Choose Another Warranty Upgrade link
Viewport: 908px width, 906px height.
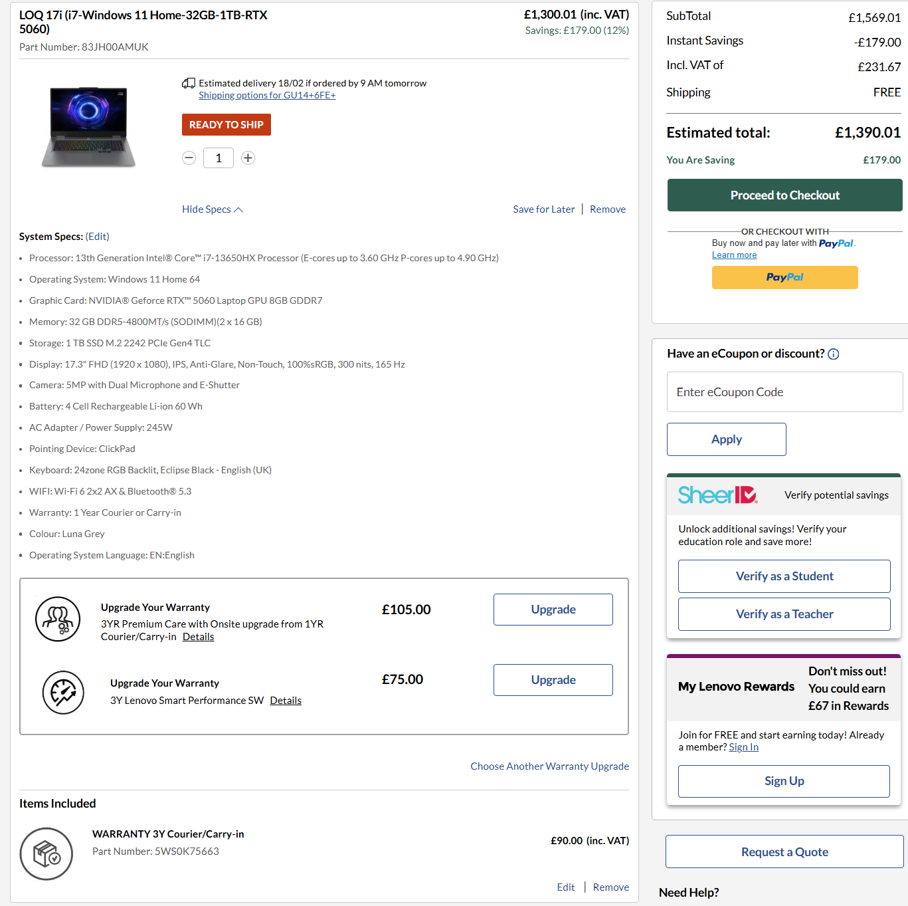coord(549,766)
